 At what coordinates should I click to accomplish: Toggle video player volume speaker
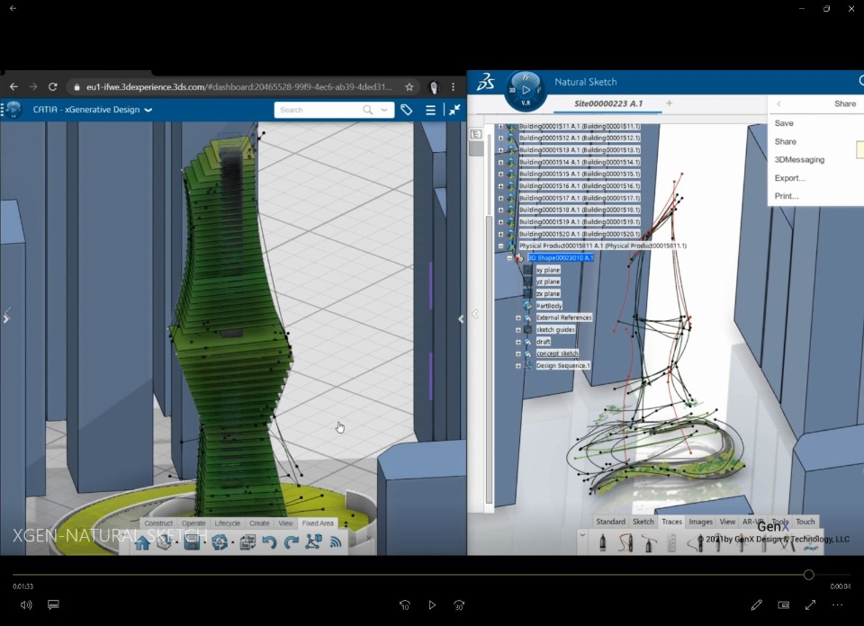tap(26, 605)
